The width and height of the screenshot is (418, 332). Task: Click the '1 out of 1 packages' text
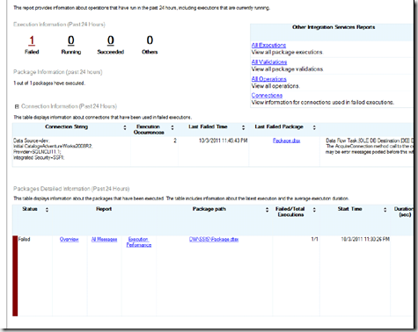point(49,83)
